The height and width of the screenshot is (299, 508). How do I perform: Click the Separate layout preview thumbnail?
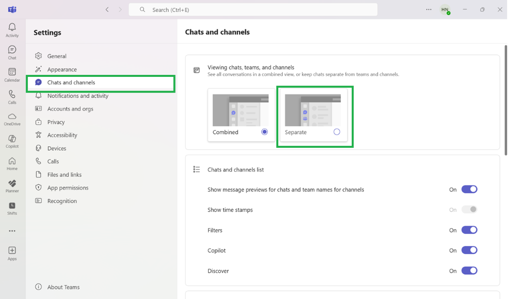point(313,110)
